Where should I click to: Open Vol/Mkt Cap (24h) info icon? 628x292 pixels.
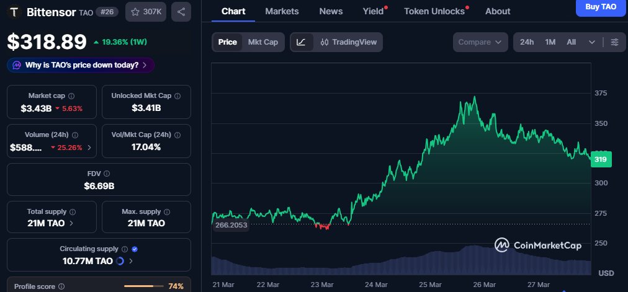178,135
